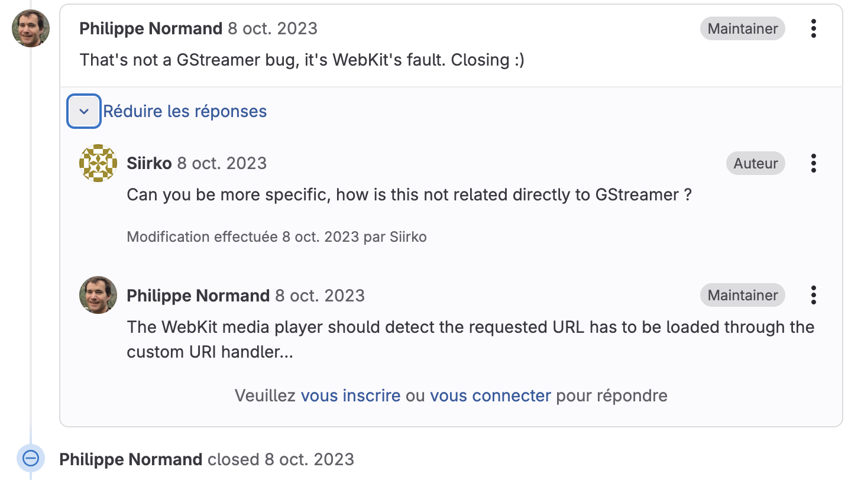Open more actions on the URI handler reply
Viewport: 848px width, 480px height.
[814, 295]
